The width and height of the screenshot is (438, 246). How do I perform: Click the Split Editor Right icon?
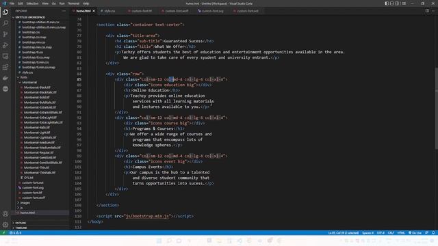click(427, 11)
